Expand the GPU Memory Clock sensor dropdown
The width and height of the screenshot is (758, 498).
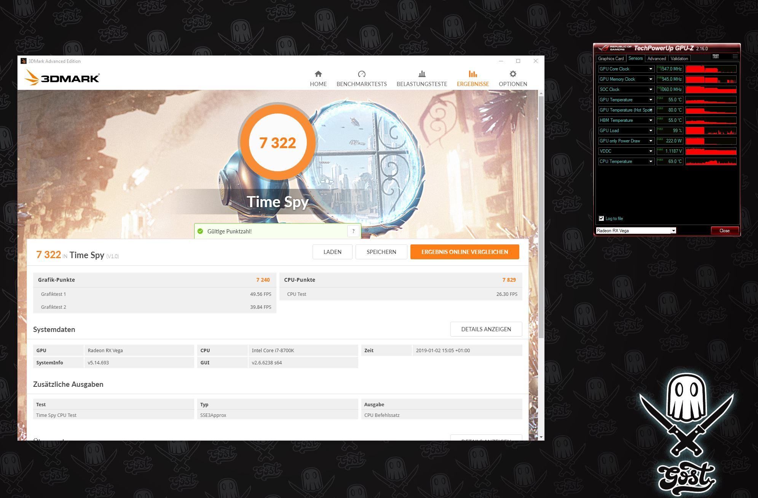pos(651,79)
